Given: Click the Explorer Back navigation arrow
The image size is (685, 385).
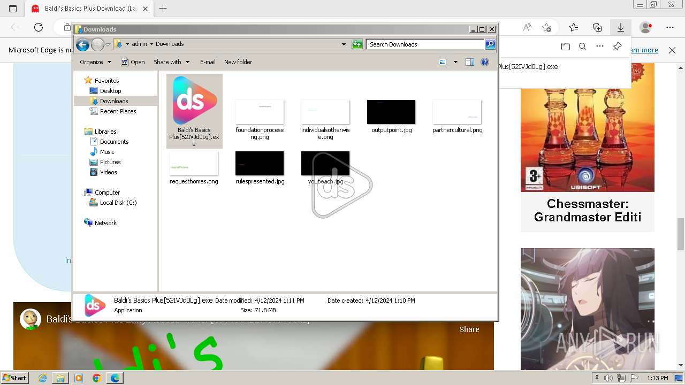Looking at the screenshot, I should point(82,44).
